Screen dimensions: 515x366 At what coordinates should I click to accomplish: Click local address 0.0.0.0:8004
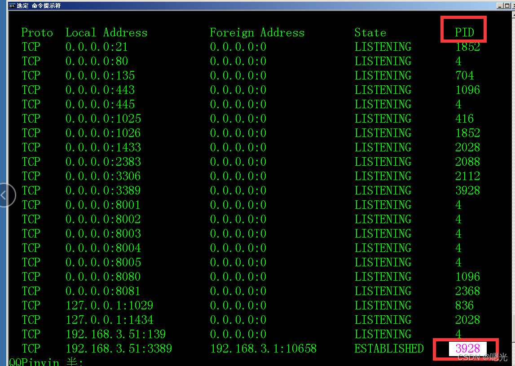coord(103,248)
